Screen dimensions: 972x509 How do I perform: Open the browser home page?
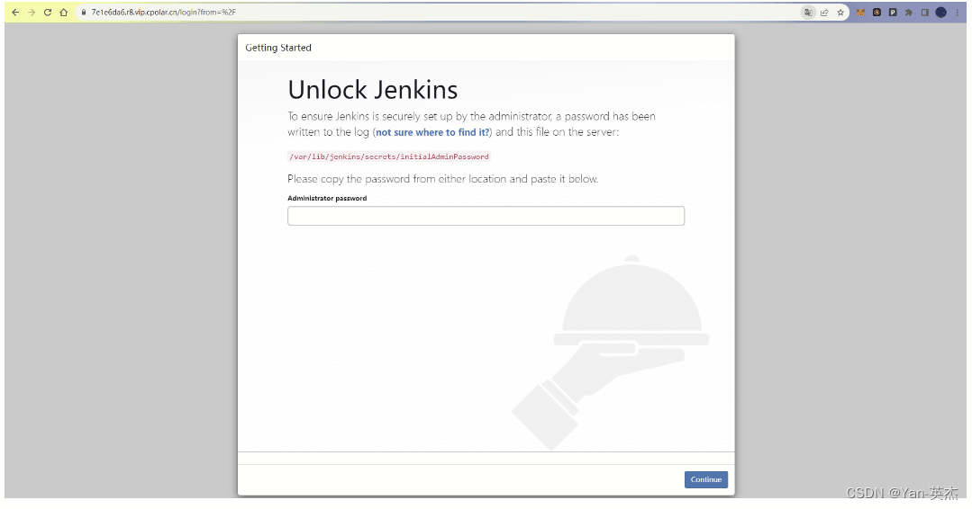64,13
